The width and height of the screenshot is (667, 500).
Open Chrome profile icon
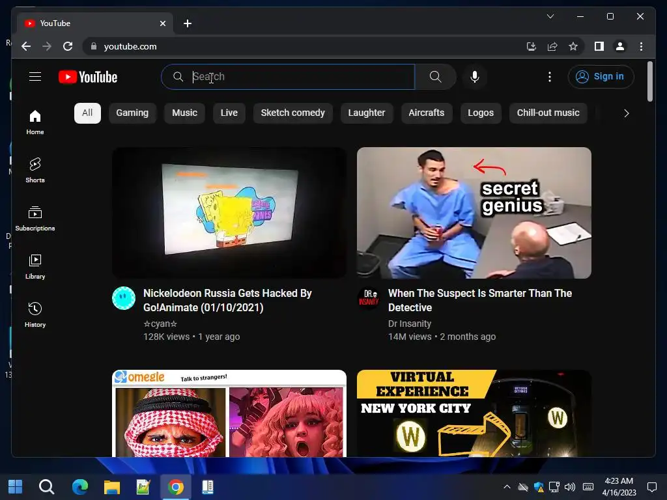[x=620, y=46]
